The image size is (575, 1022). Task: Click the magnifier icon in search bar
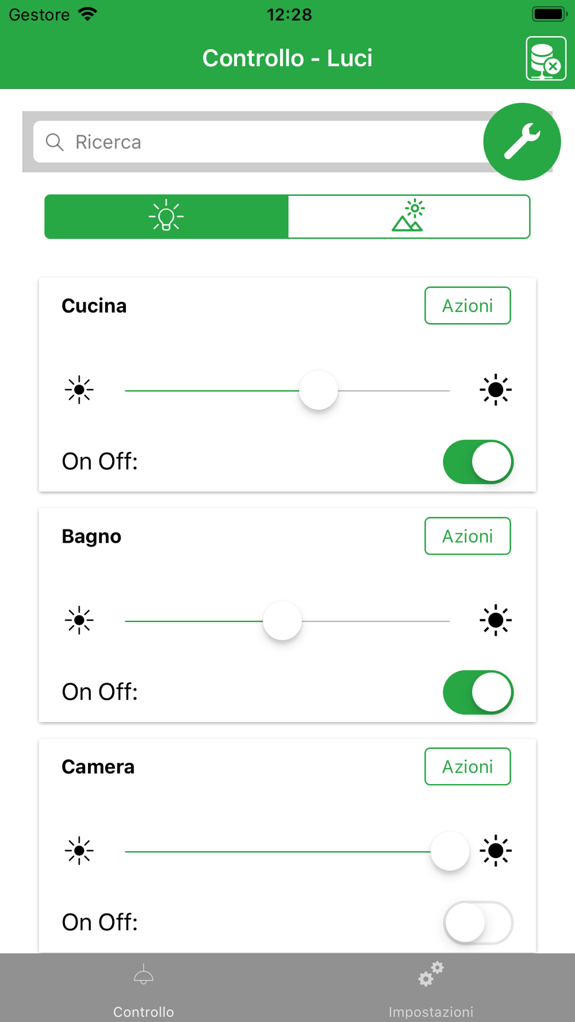pos(55,142)
